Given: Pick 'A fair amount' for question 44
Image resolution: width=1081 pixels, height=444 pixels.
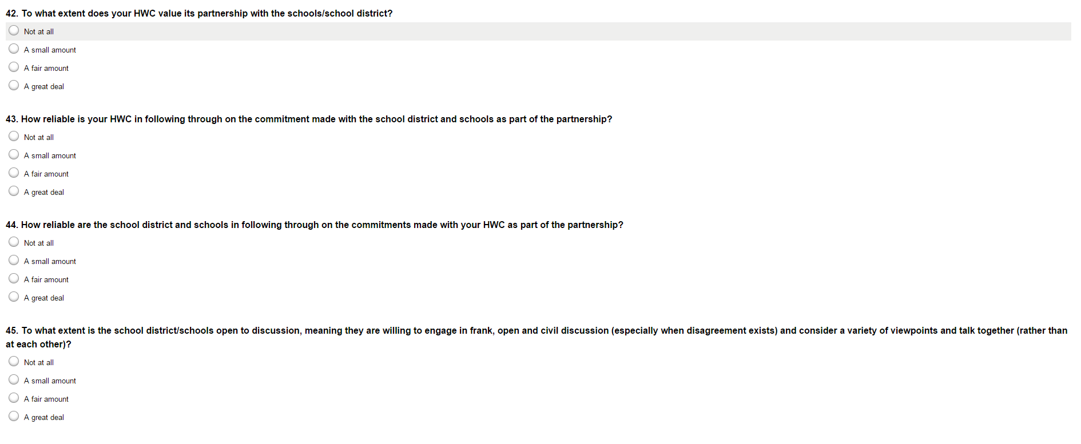Looking at the screenshot, I should pyautogui.click(x=14, y=279).
